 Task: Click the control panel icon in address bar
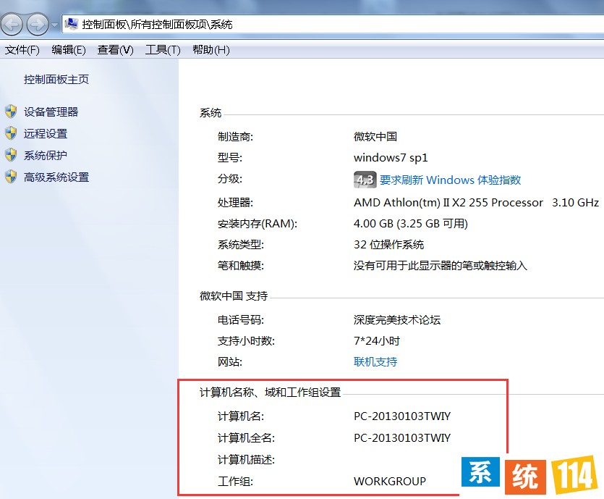70,22
